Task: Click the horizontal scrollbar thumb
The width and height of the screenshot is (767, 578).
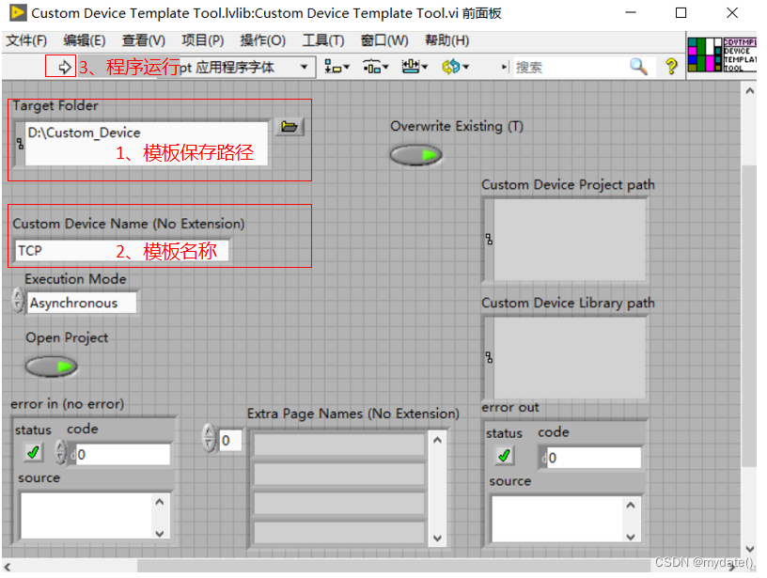Action: tap(393, 566)
